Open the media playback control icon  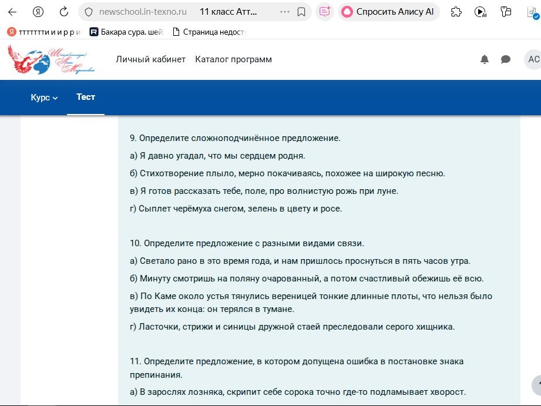480,12
